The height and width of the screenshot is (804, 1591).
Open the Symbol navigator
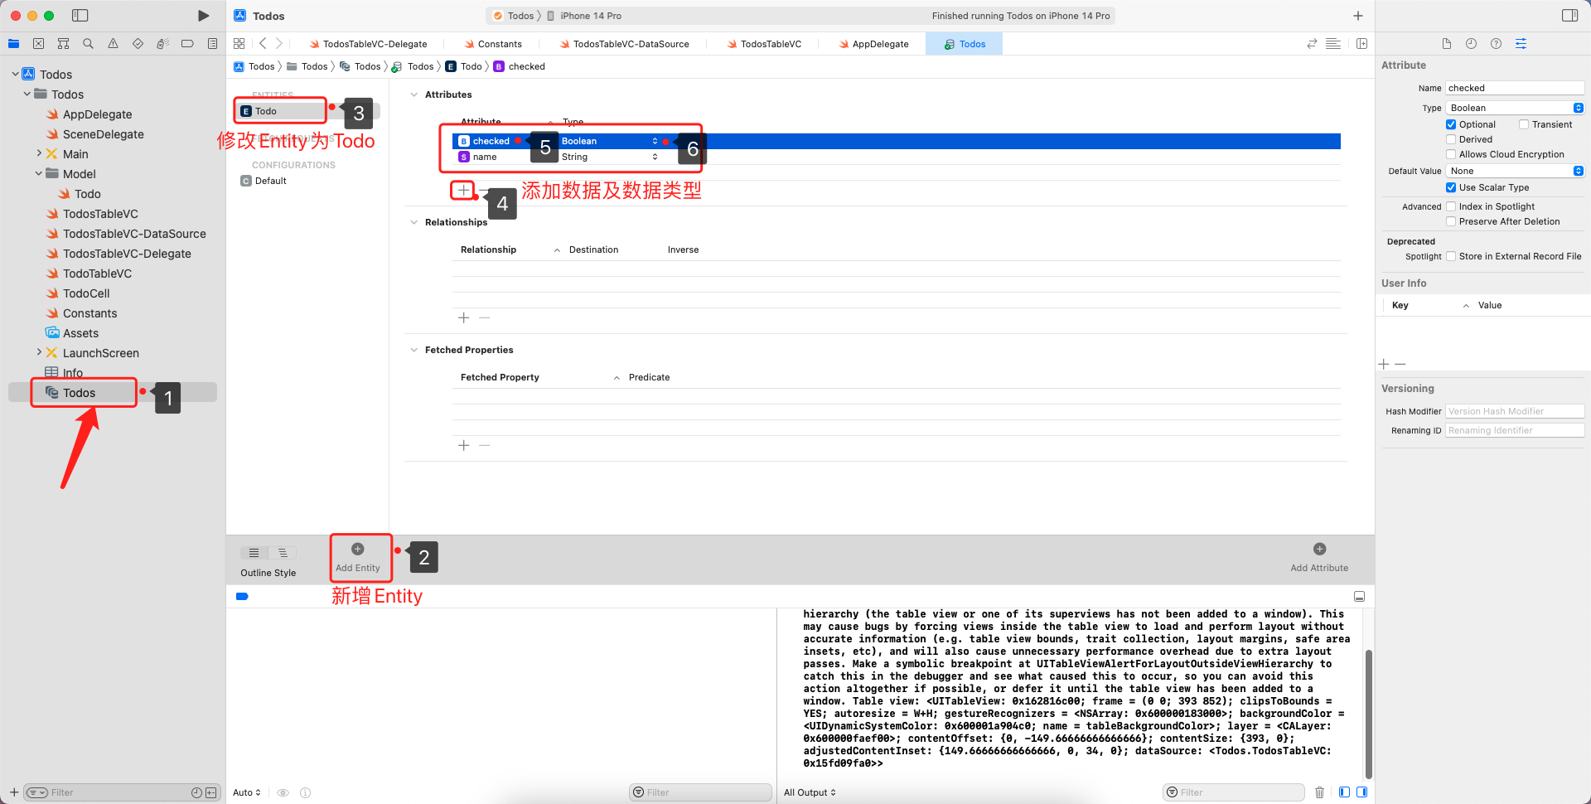pos(63,44)
